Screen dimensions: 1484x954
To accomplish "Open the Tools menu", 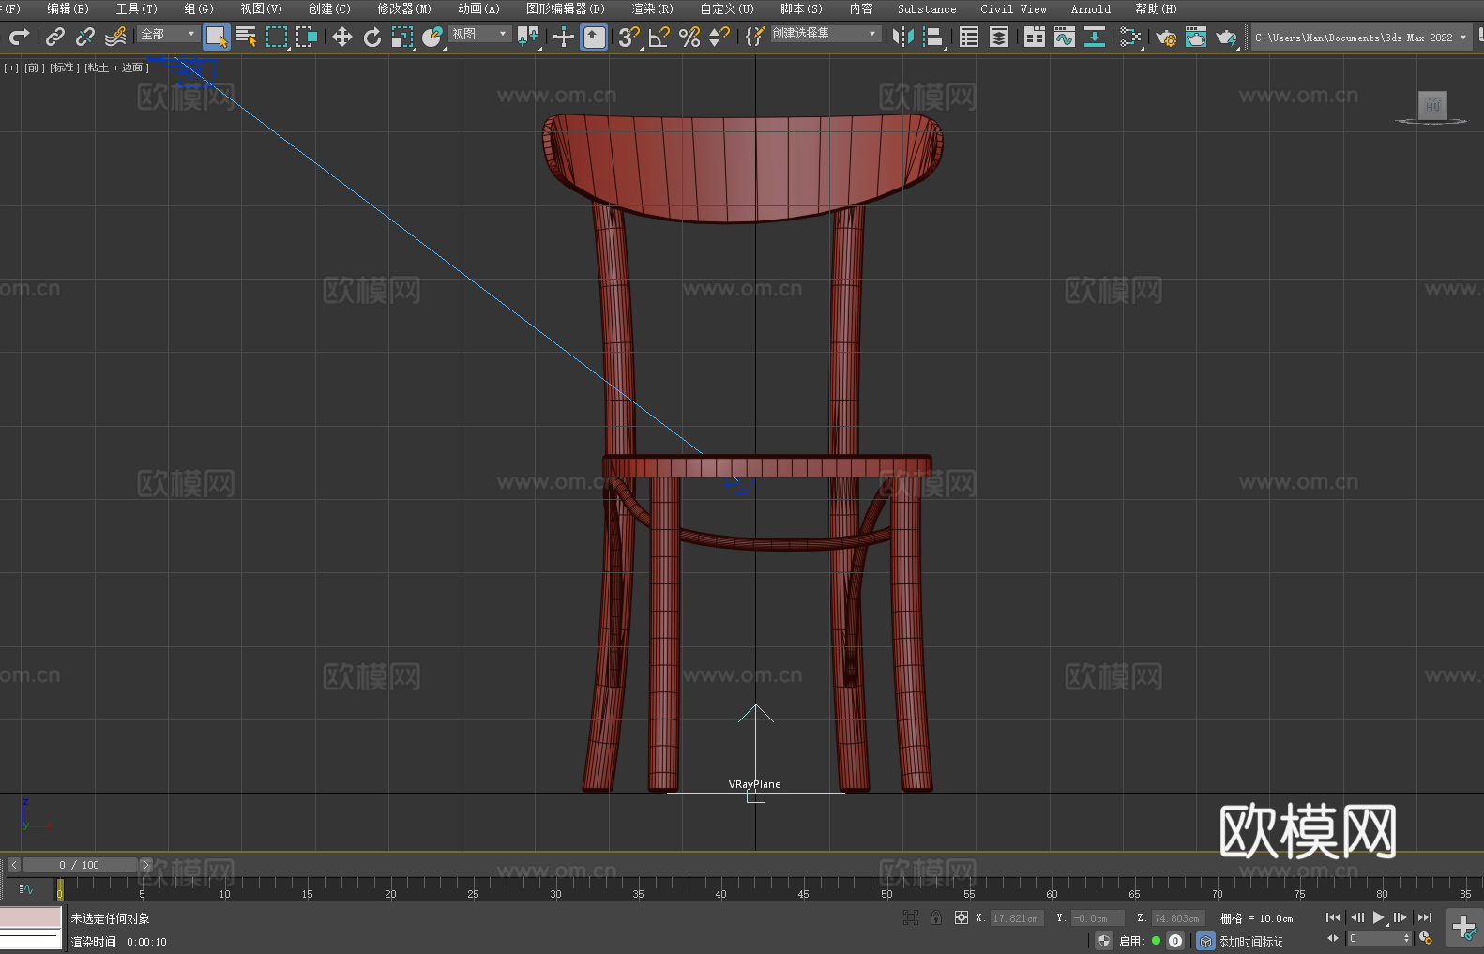I will pos(136,8).
